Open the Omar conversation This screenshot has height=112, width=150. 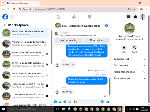click(25, 54)
